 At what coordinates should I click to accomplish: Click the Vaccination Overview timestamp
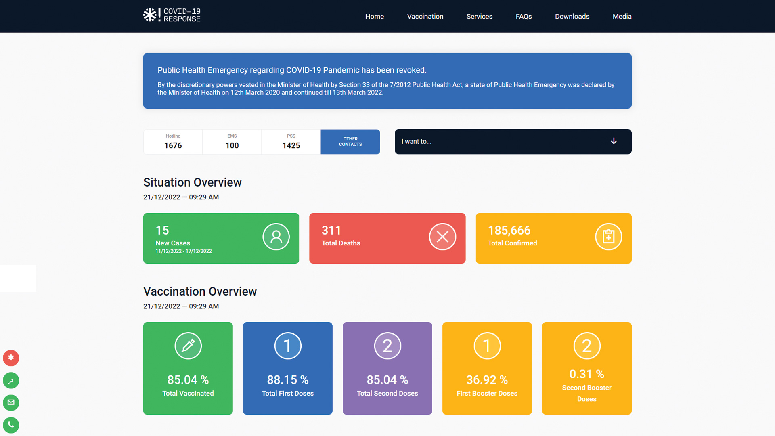tap(181, 306)
